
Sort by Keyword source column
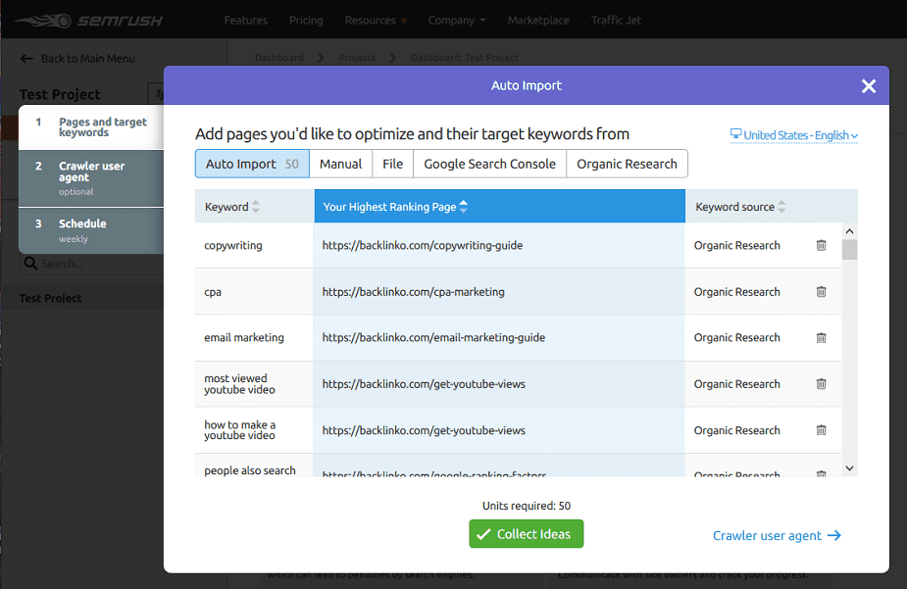point(781,207)
